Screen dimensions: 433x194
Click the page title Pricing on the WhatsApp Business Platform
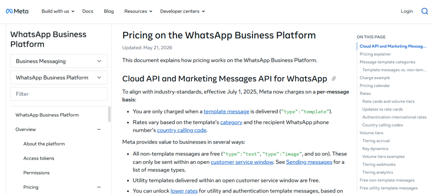(x=219, y=35)
